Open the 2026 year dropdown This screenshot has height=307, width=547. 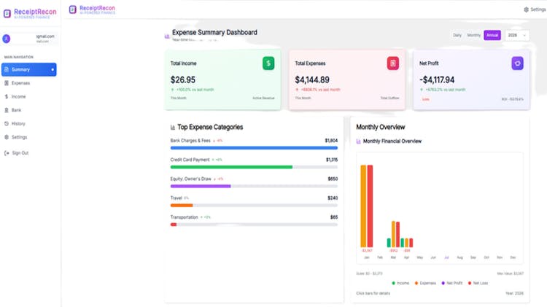point(516,35)
